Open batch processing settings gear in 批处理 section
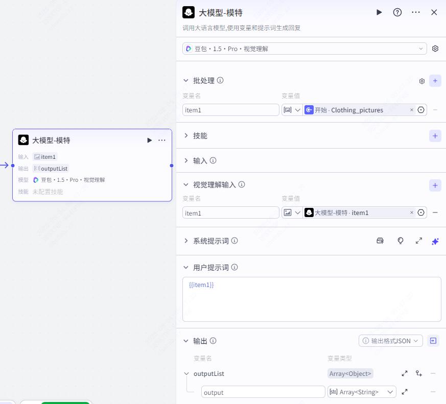 (421, 81)
